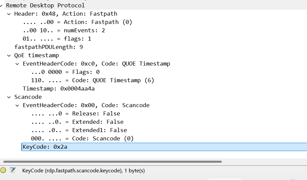Select the flags: 1 header row
Viewport: 307px width, 180px height.
tap(57, 39)
